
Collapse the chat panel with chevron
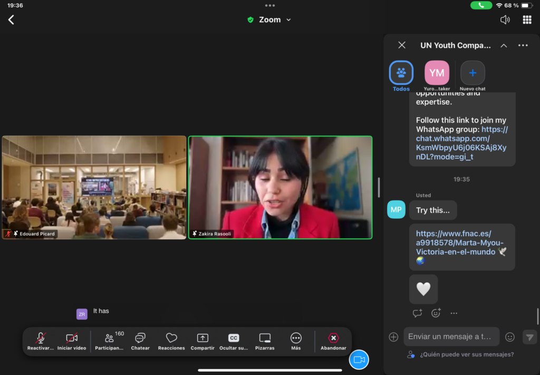pos(504,46)
